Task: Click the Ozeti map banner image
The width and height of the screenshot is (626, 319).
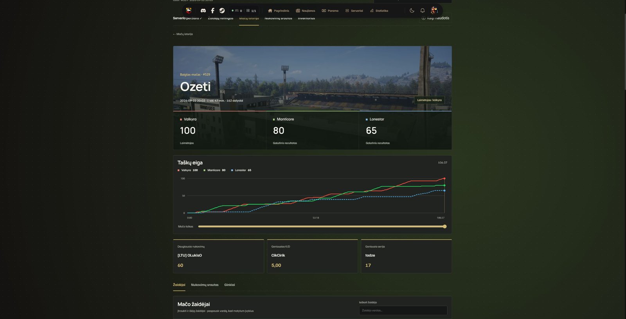Action: click(312, 78)
